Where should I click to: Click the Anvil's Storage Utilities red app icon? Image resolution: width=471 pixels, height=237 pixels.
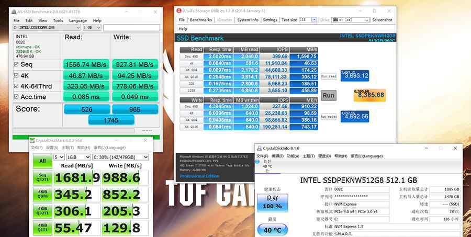(179, 11)
